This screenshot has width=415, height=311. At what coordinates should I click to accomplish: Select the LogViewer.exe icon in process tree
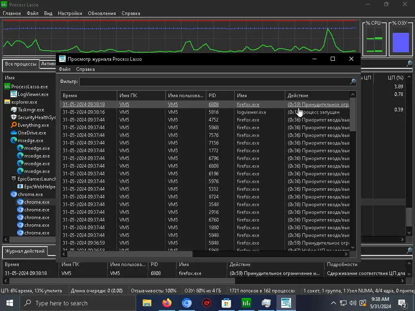click(13, 94)
